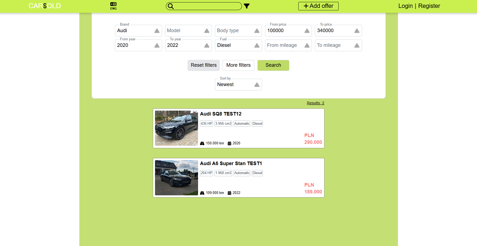Click the calendar icon beside 2020
Image resolution: width=477 pixels, height=246 pixels.
(229, 143)
